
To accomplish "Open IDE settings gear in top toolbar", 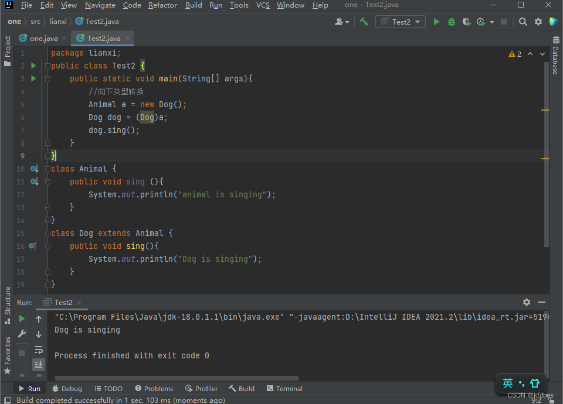I will coord(538,22).
